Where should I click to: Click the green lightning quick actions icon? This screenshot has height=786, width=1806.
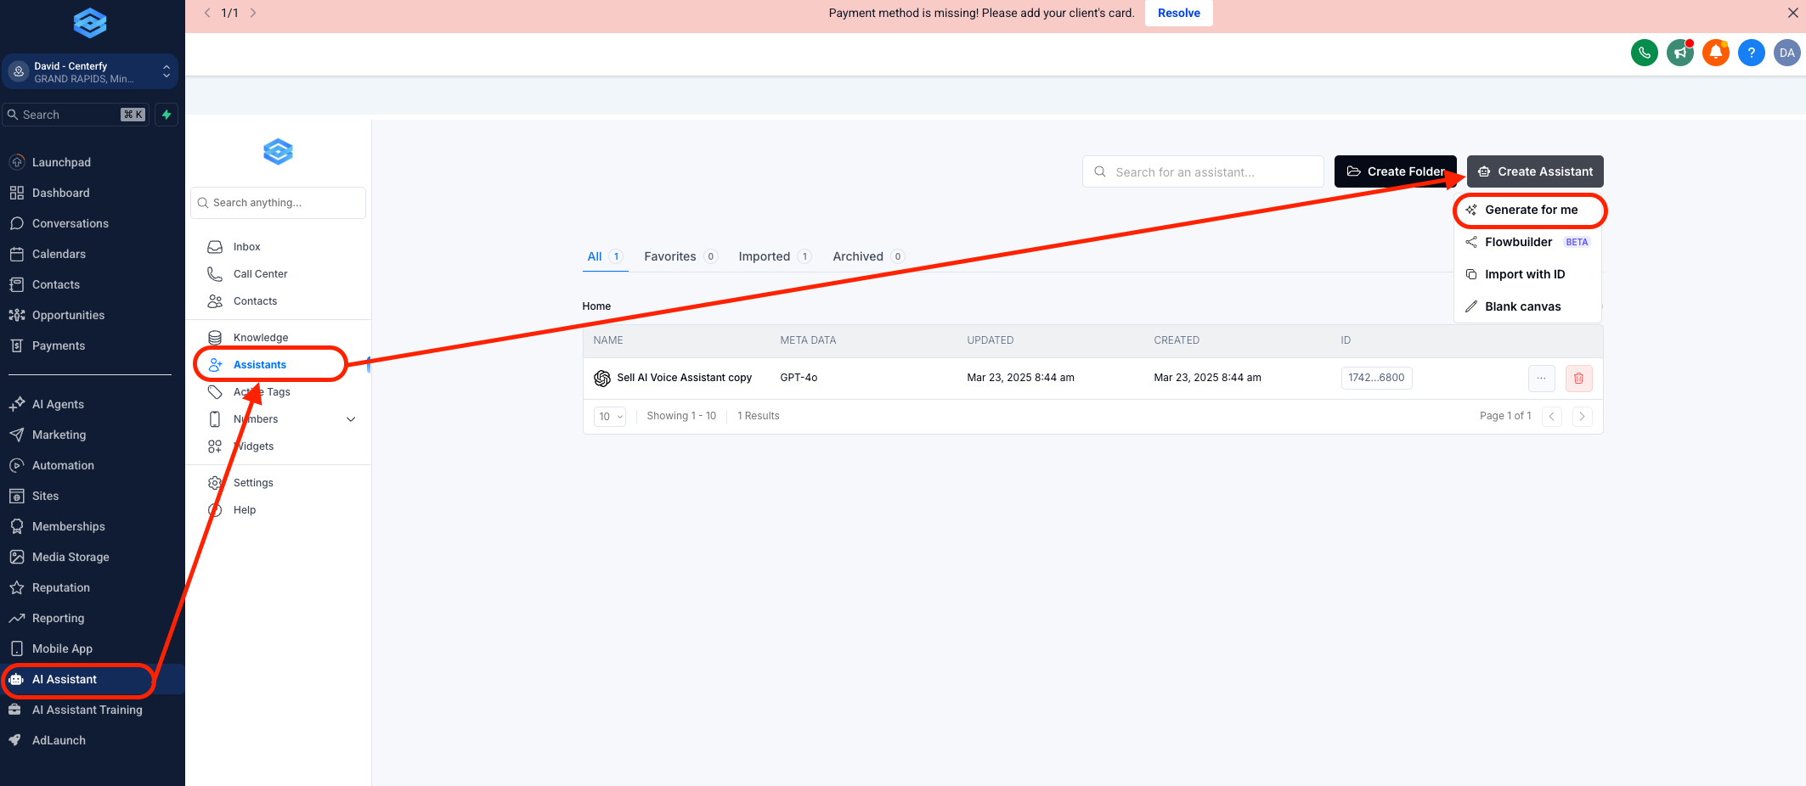click(x=166, y=115)
